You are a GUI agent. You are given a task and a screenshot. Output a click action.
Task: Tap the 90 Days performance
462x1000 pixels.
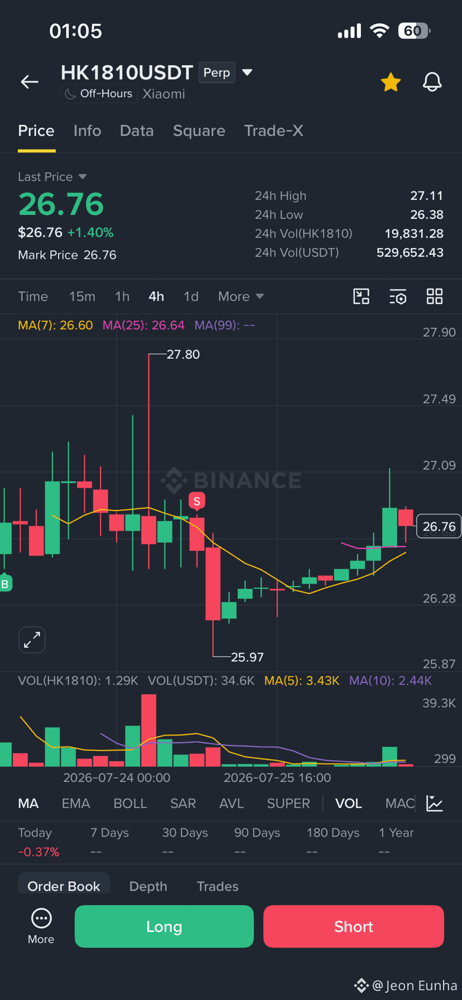[257, 842]
